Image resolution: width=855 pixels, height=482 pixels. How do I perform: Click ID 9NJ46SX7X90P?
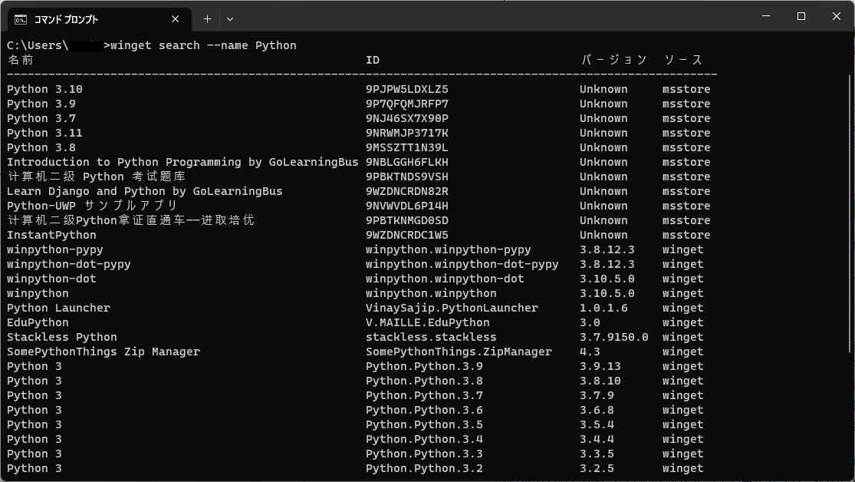[x=406, y=118]
